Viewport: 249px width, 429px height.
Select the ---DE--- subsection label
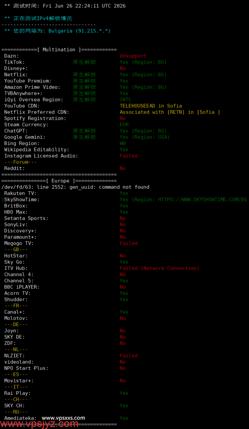pyautogui.click(x=16, y=324)
